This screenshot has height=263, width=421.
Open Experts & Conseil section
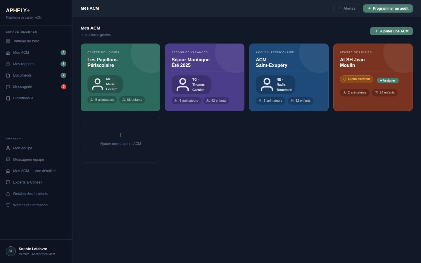pos(27,182)
